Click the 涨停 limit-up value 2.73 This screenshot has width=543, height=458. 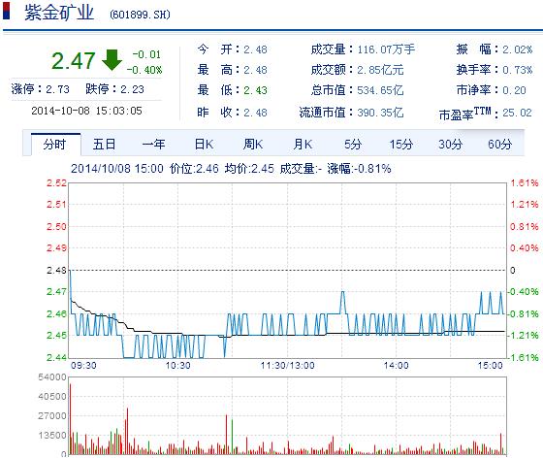(57, 89)
